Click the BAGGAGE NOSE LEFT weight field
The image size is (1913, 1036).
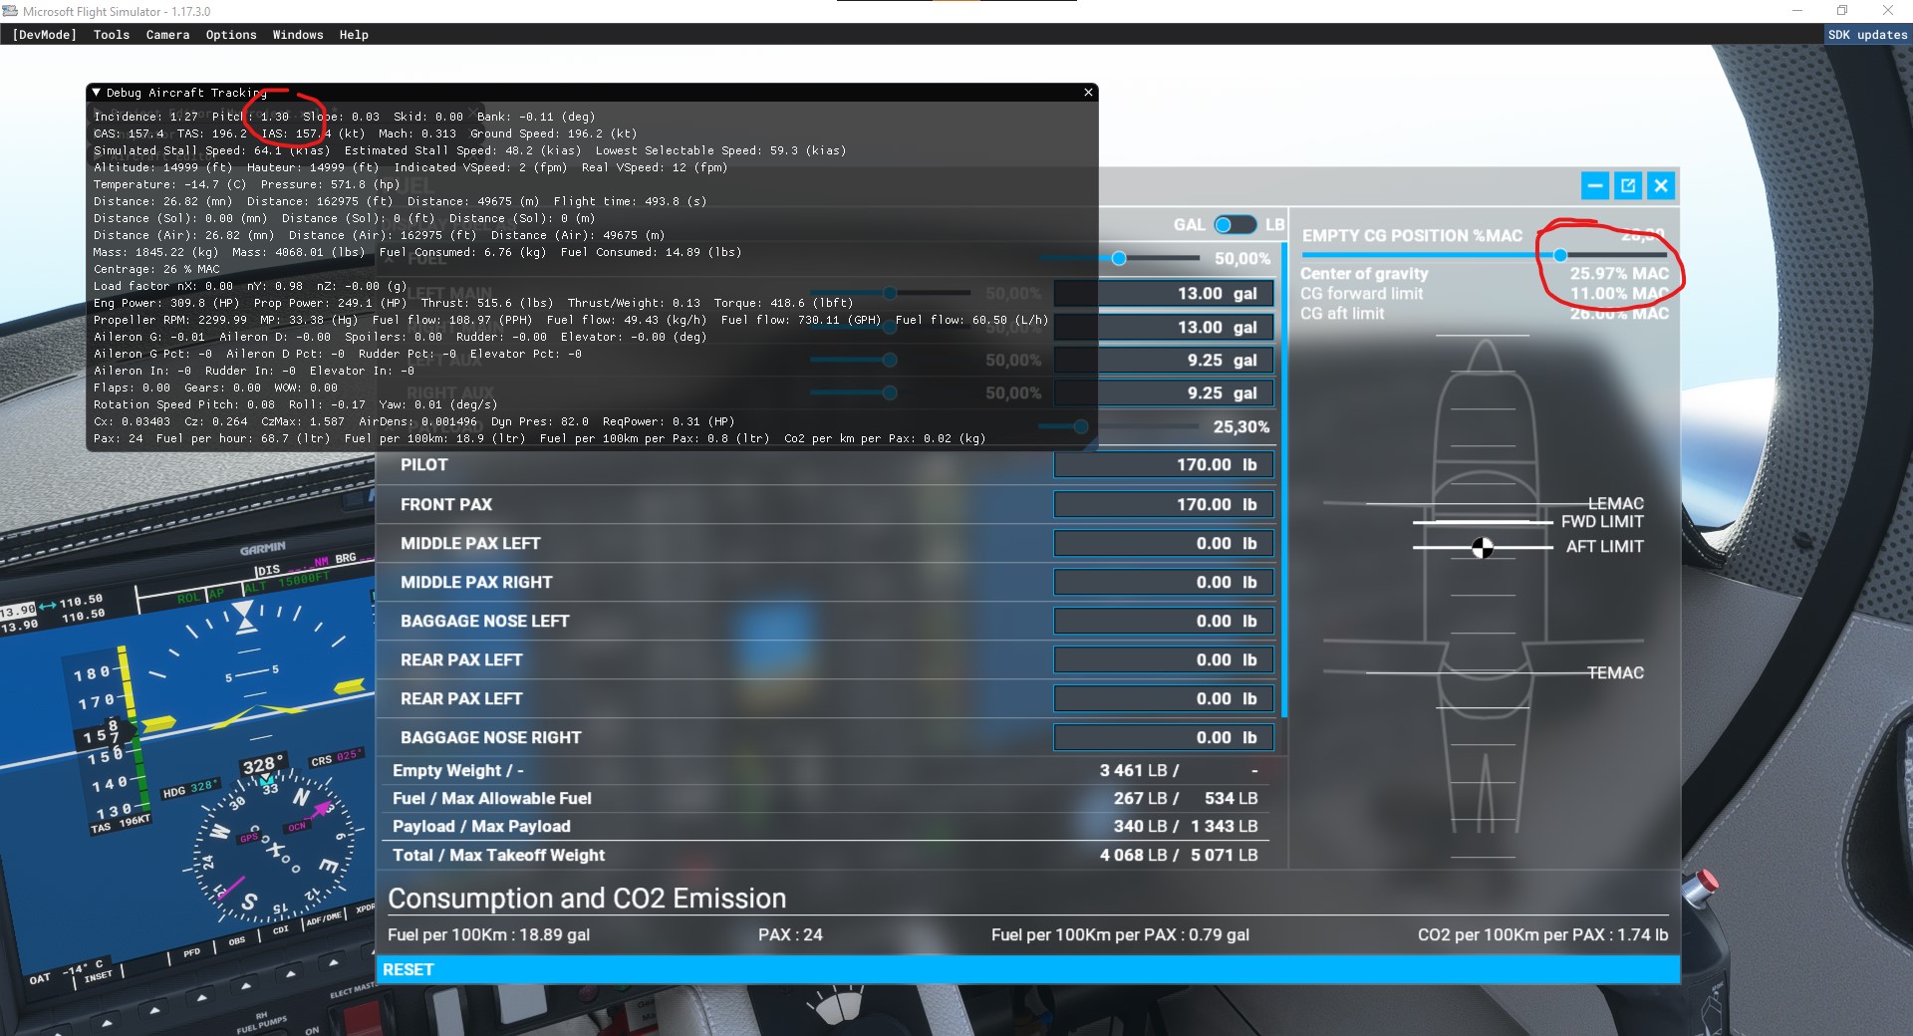tap(1163, 622)
